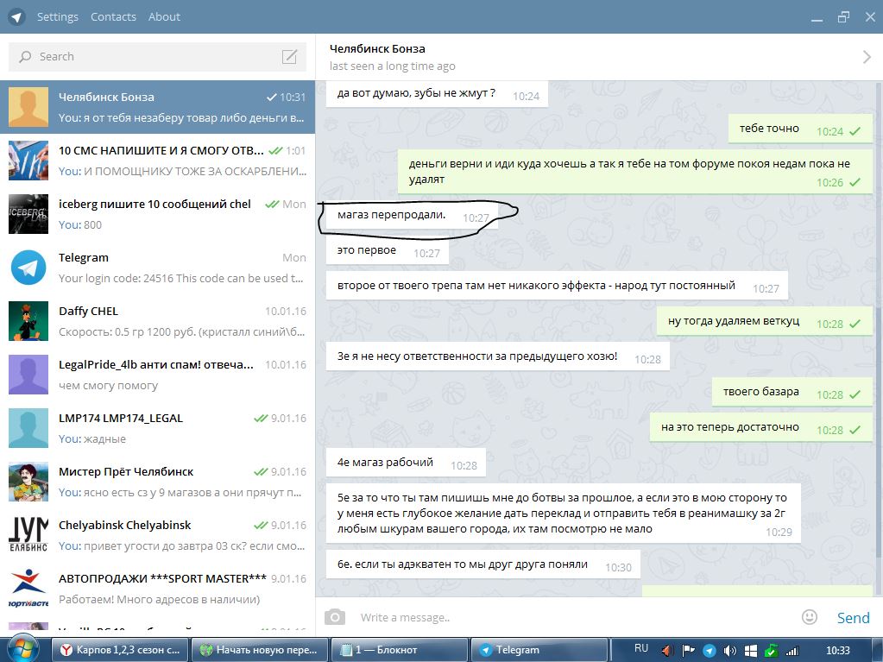The image size is (883, 662).
Task: Open the LMP174 LMP174_LEGAL chat
Action: click(x=157, y=428)
